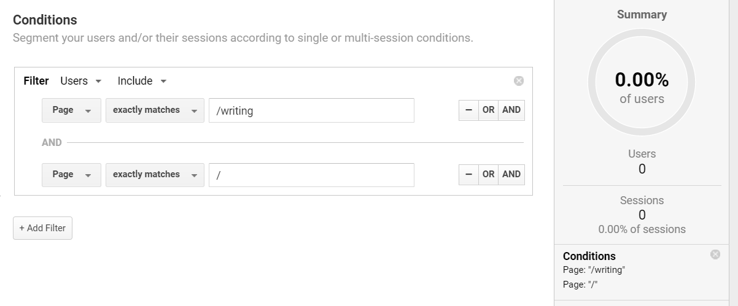Click the 0.00% of users summary circle
This screenshot has width=738, height=306.
(x=642, y=82)
